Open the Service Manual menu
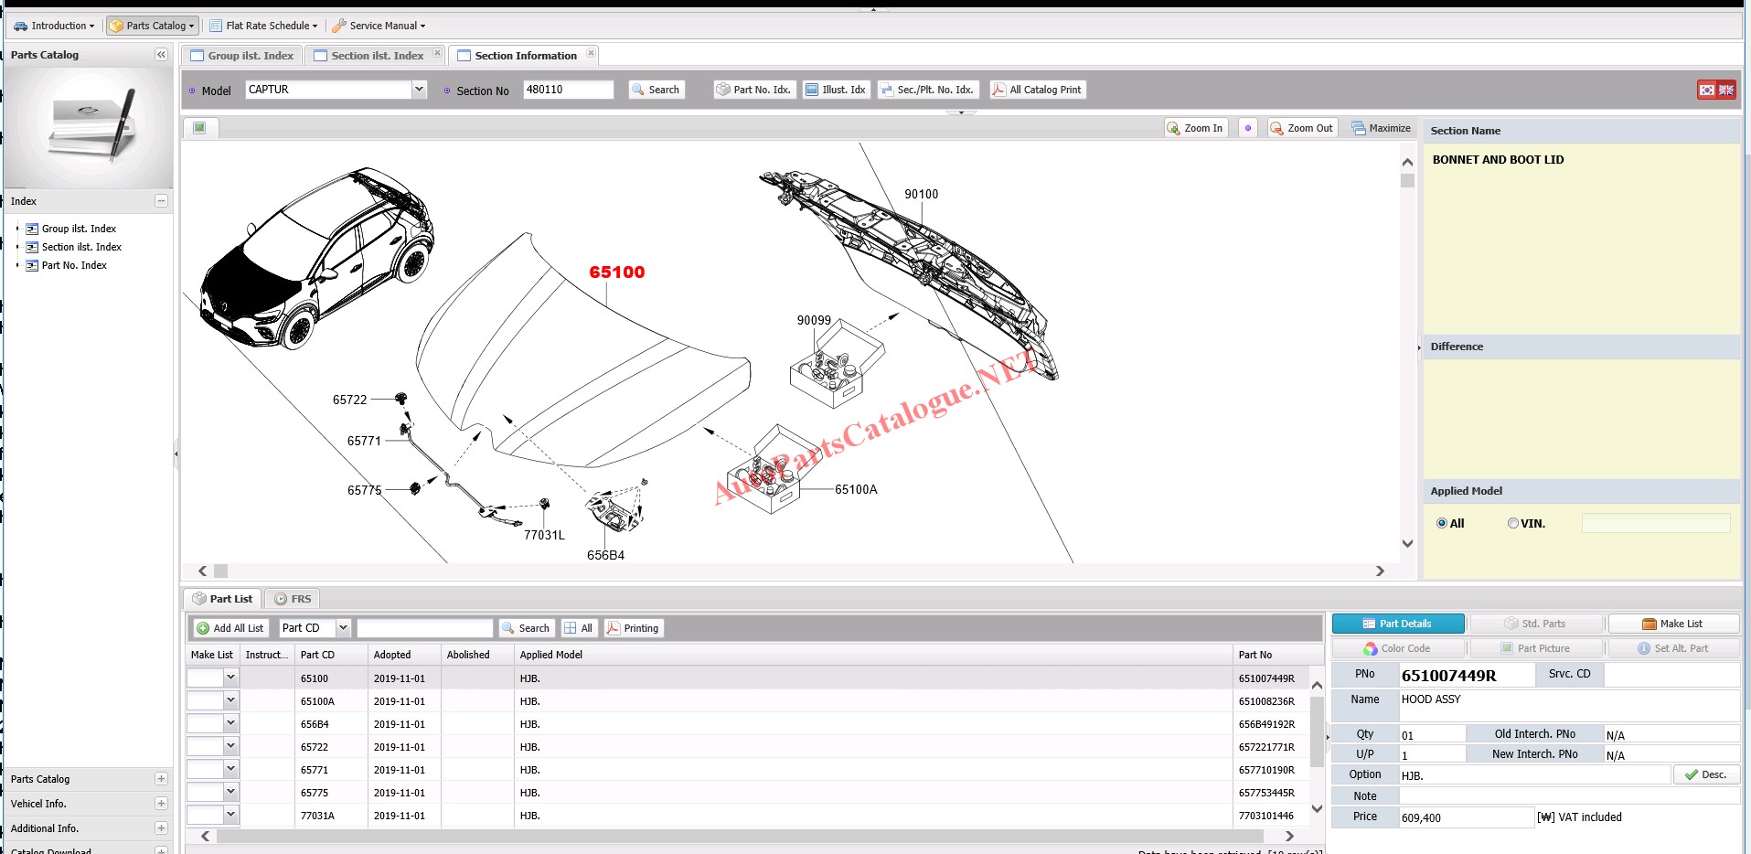This screenshot has height=854, width=1751. point(379,26)
